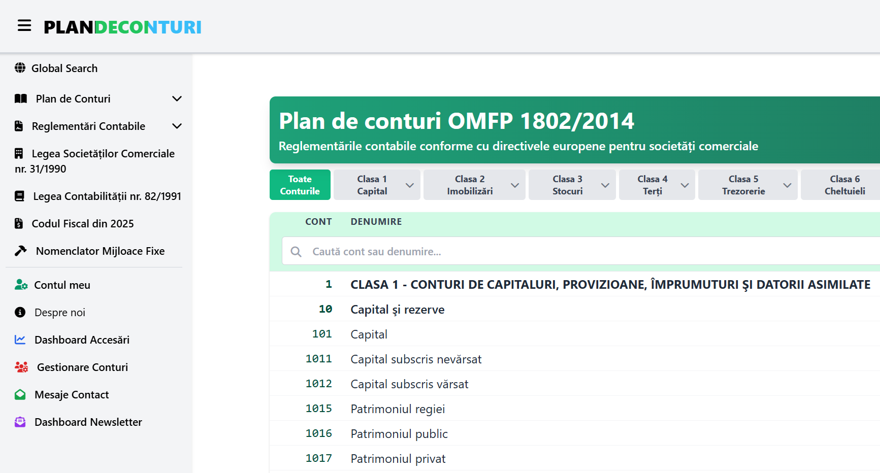880x473 pixels.
Task: Open the Clasa 1 Capital dropdown arrow
Action: (x=410, y=185)
